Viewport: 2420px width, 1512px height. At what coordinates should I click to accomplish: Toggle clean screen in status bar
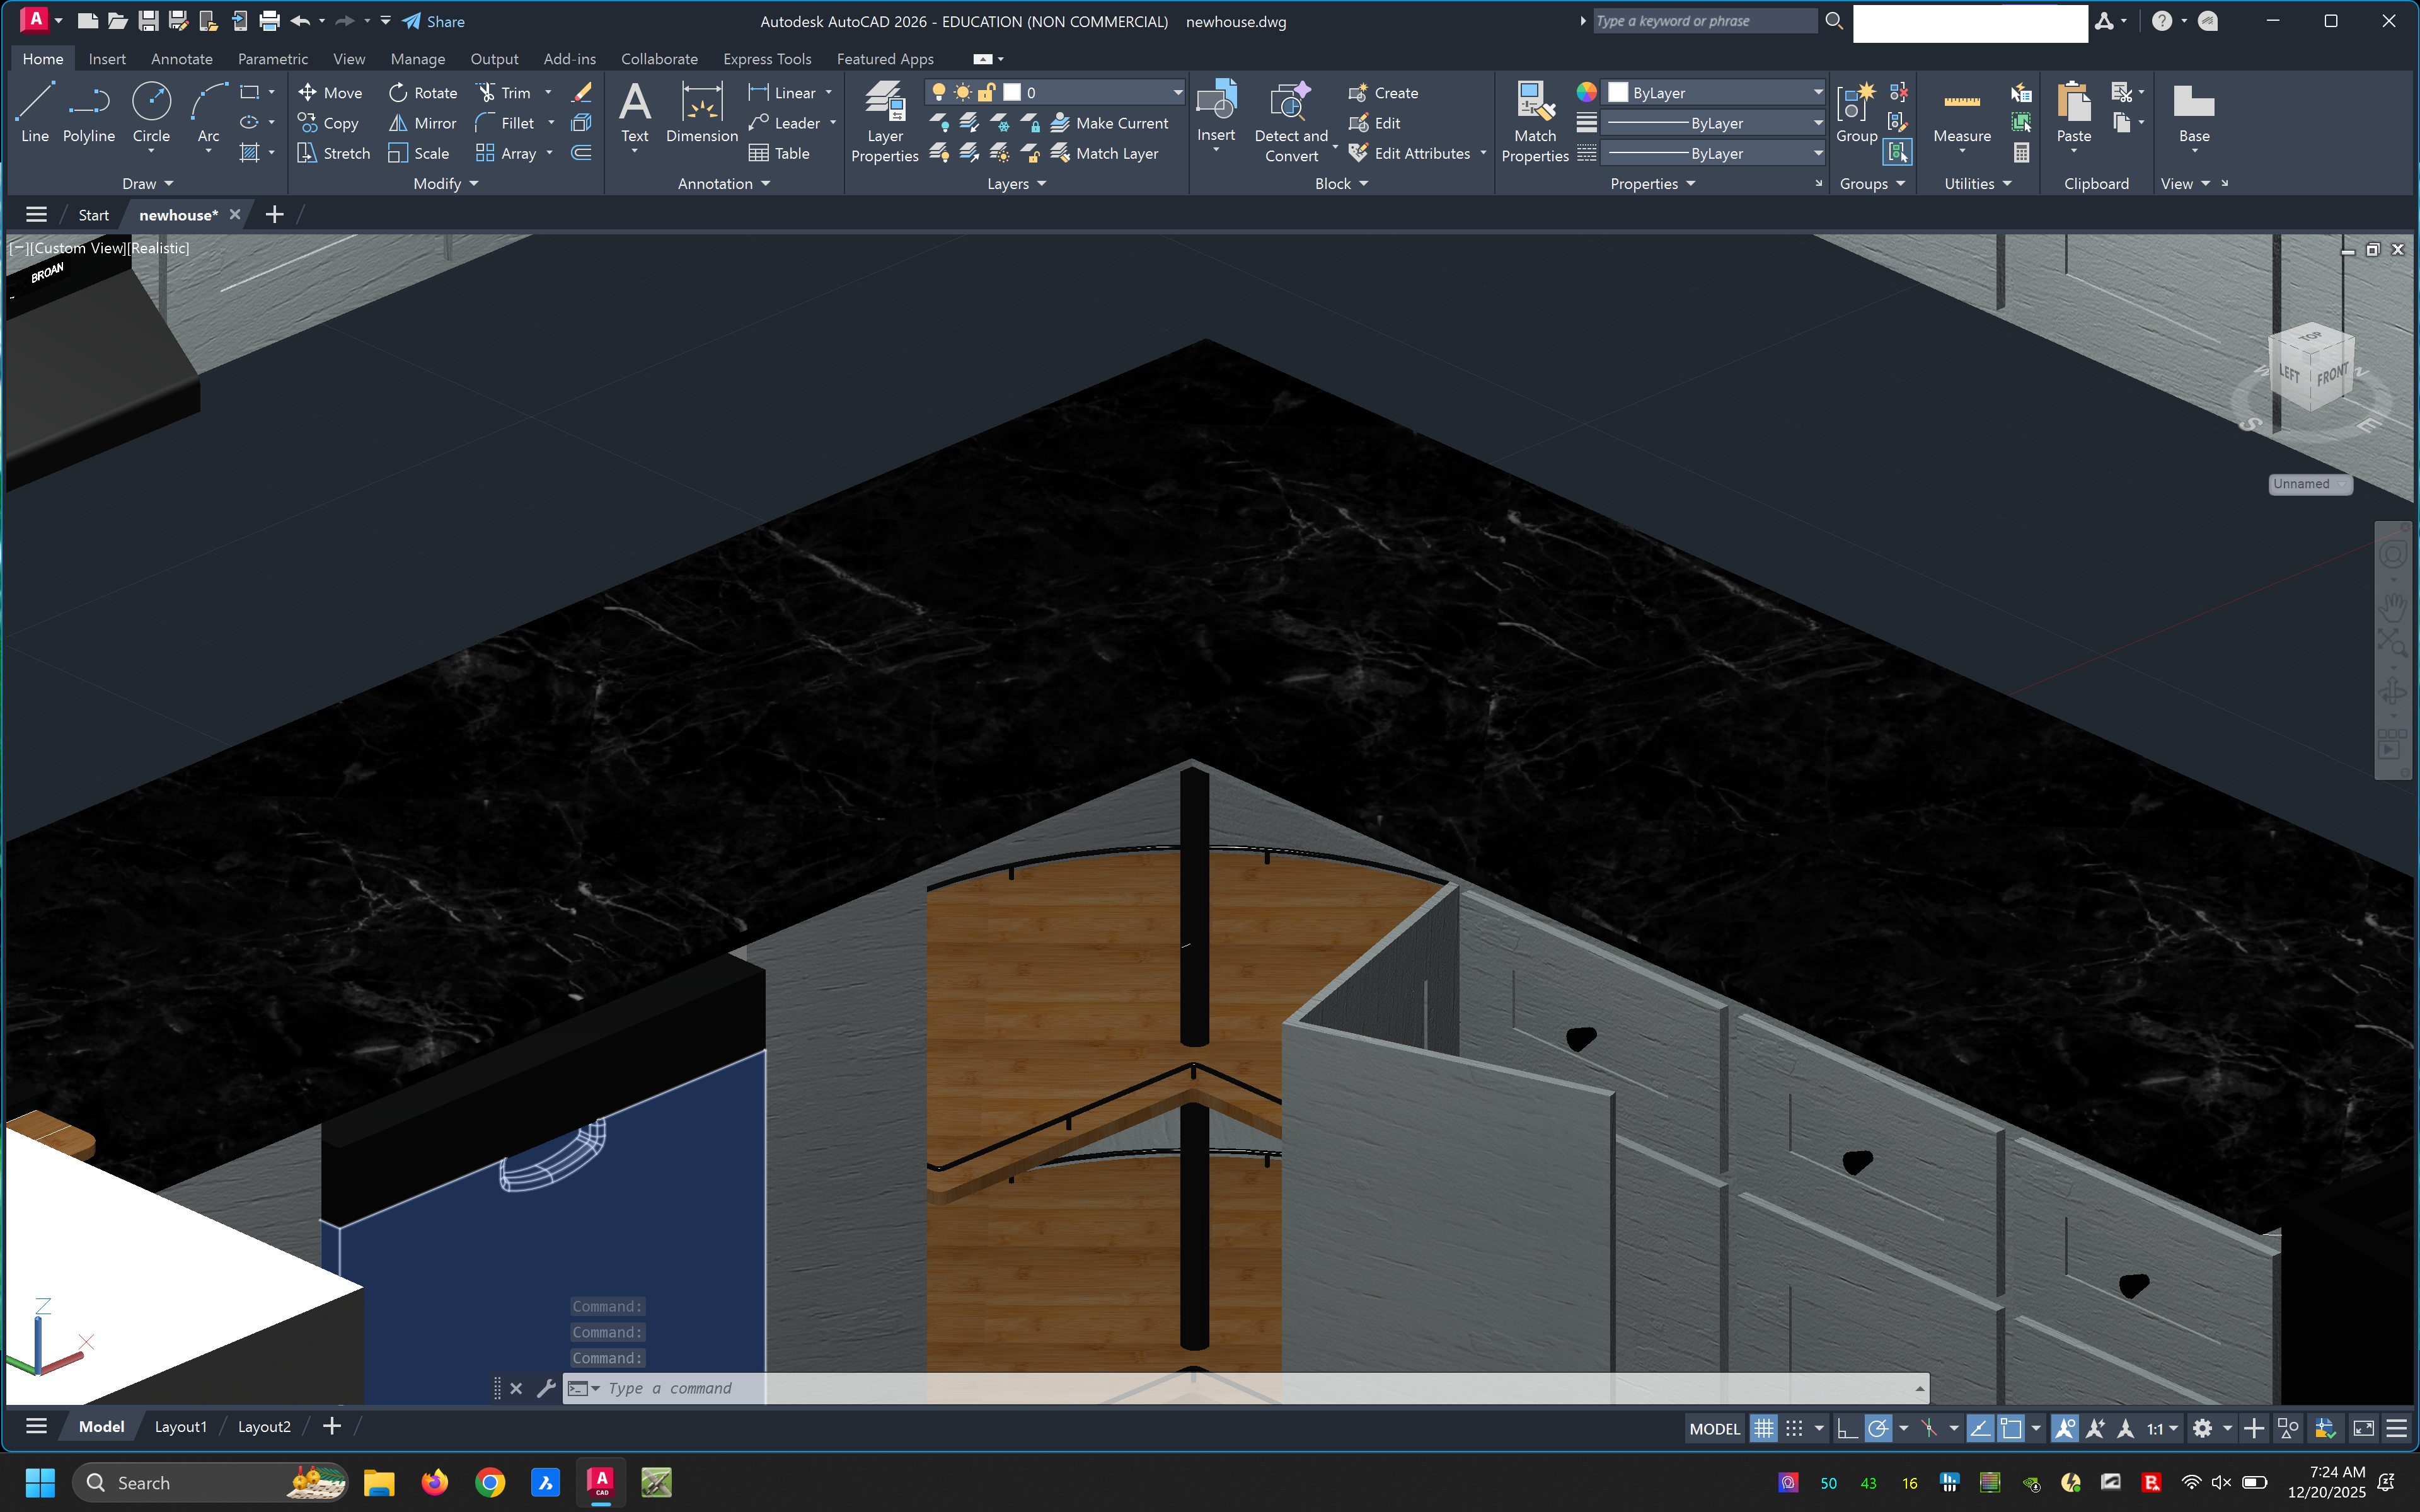[2363, 1429]
